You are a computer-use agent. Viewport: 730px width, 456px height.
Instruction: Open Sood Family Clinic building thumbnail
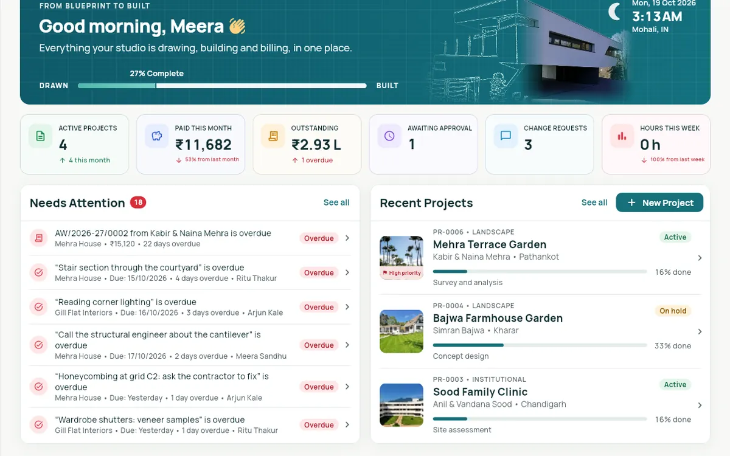(401, 405)
